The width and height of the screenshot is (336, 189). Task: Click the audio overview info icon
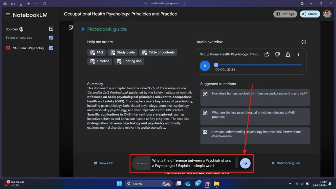pos(304,42)
